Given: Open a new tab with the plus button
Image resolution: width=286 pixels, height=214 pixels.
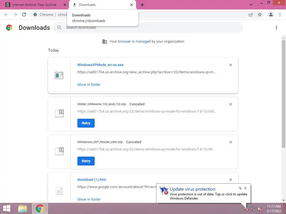Looking at the screenshot, I should (142, 5).
